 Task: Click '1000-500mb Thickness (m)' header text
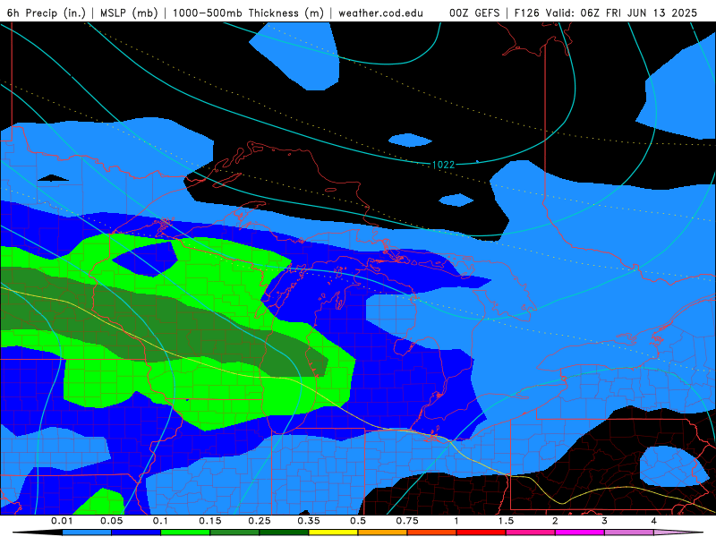click(x=248, y=13)
